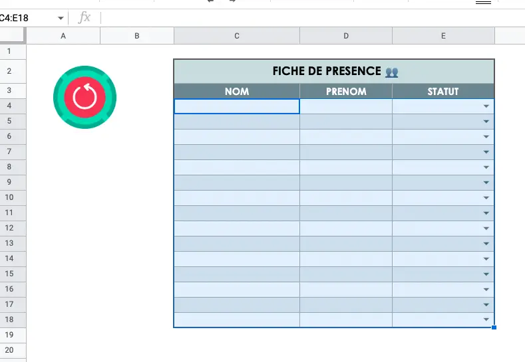Select all cells via the corner box
Screen dimensions: 525x362
13,36
